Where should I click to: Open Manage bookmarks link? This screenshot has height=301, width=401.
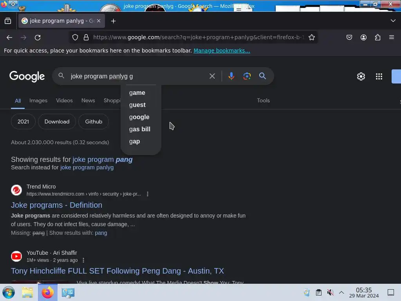[222, 51]
